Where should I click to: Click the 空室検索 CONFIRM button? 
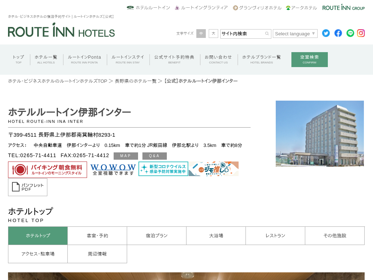click(310, 59)
